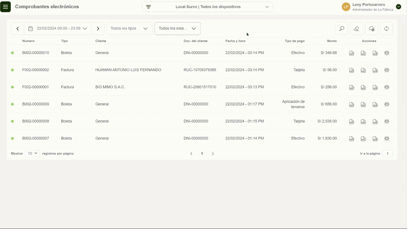407x229 pixels.
Task: View details of B002-00000008
Action: (387, 121)
